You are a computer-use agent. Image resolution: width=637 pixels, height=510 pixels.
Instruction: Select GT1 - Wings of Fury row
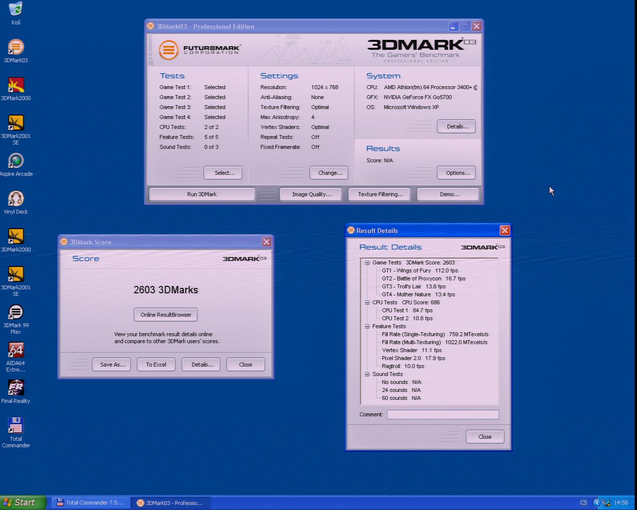[x=420, y=270]
